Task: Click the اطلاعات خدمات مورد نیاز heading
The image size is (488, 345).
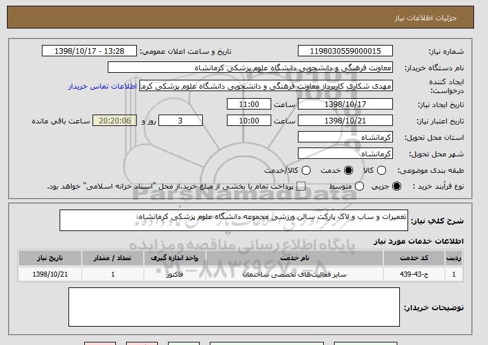Action: (x=418, y=241)
